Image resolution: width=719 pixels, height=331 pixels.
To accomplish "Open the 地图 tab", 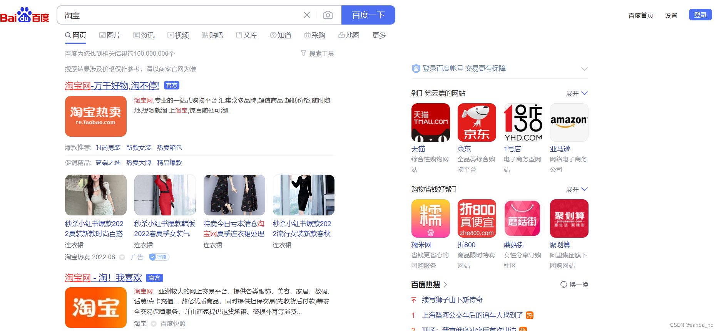I will point(349,35).
